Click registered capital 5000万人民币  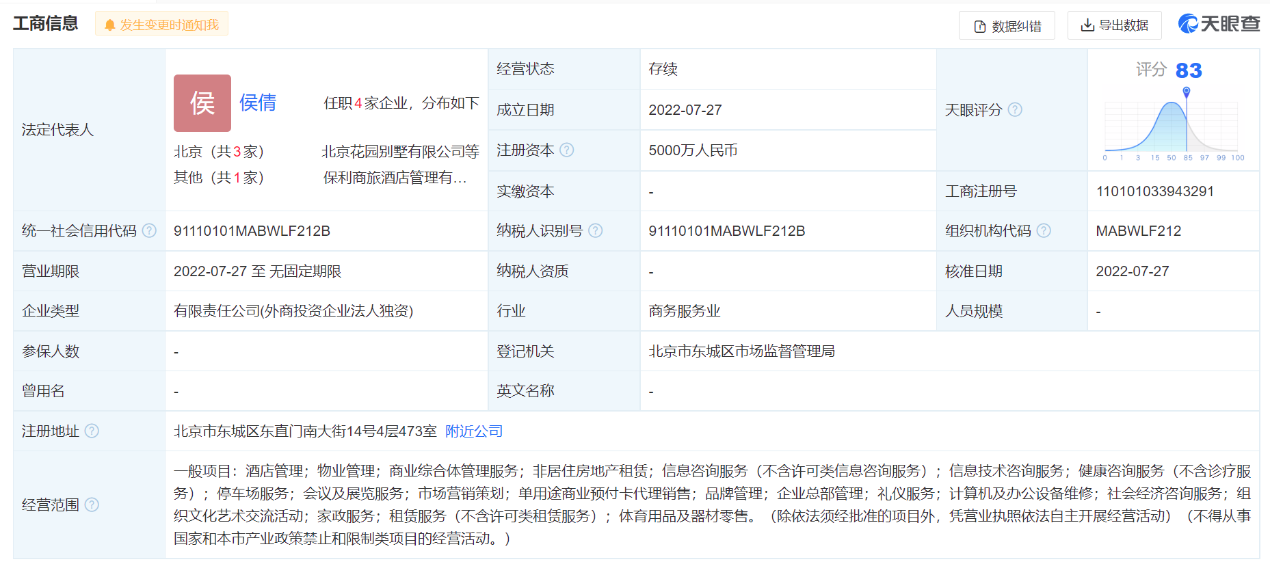(x=693, y=150)
